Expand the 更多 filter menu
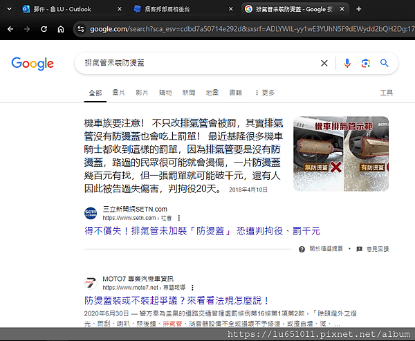The height and width of the screenshot is (341, 415). (265, 93)
